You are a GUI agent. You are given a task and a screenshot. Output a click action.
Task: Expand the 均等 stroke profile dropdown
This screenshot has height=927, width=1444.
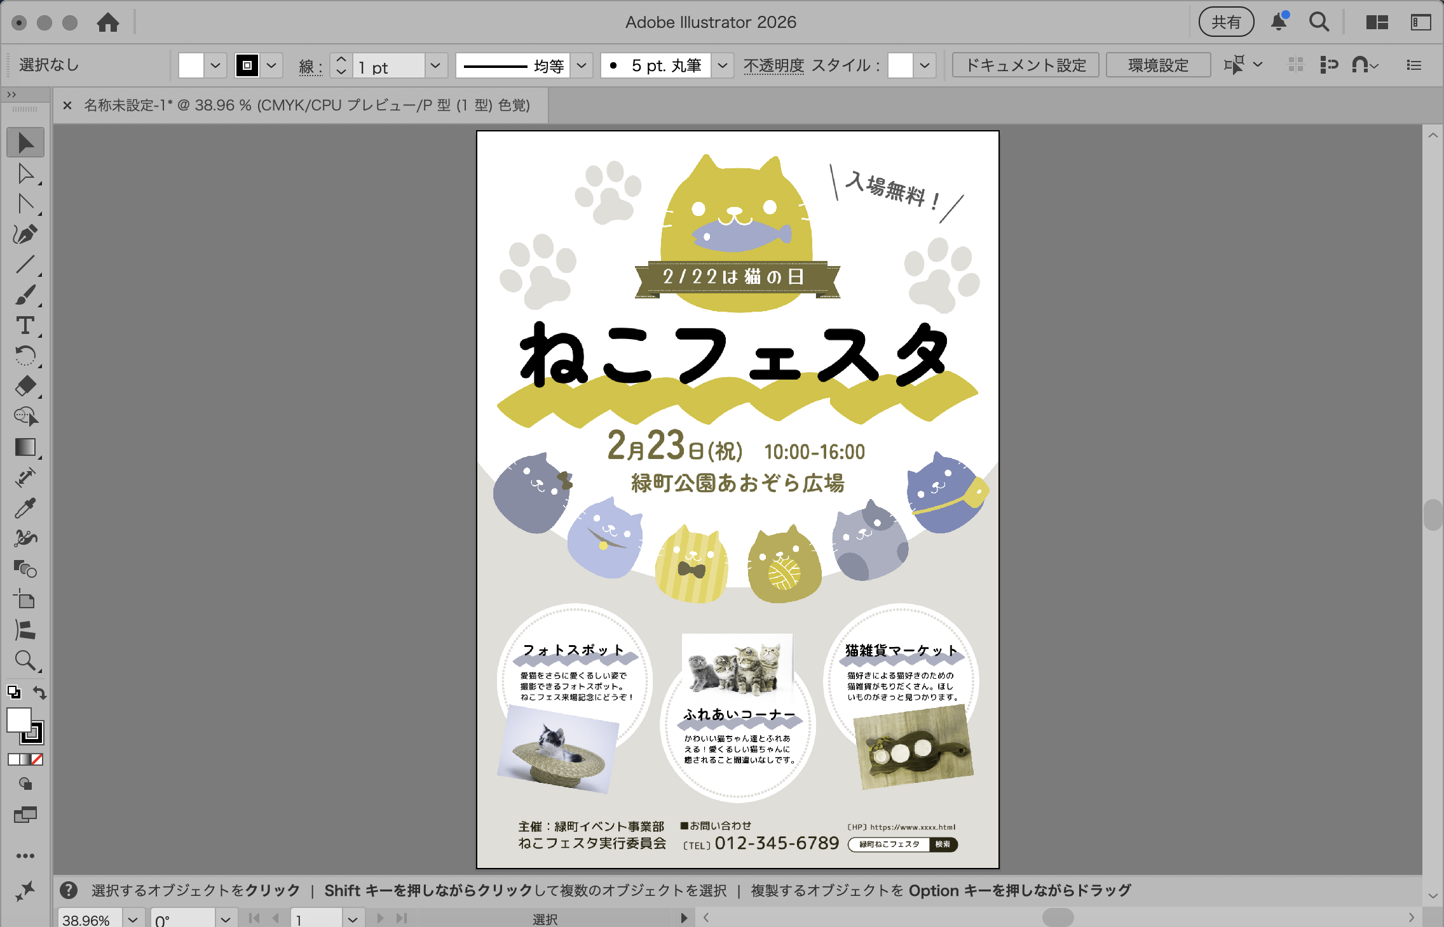coord(581,65)
